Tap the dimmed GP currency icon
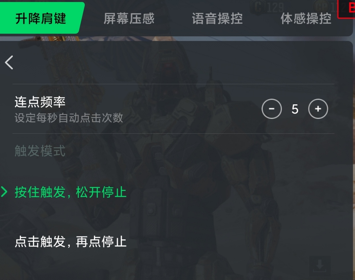This screenshot has height=280, width=355. pyautogui.click(x=322, y=7)
